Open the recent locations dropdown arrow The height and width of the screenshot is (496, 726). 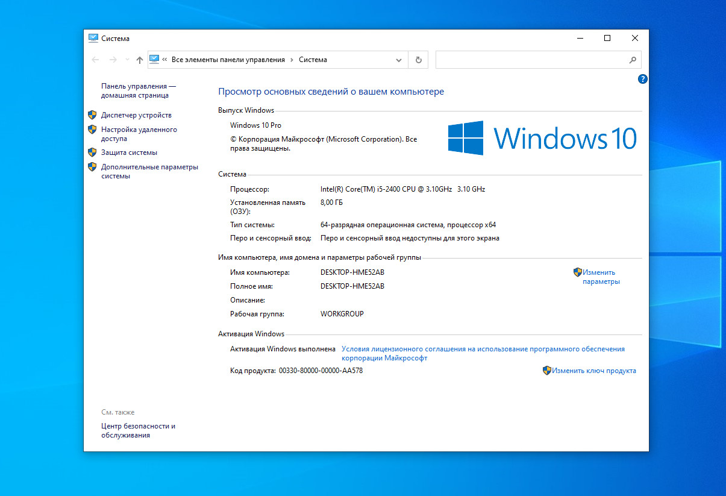tap(127, 60)
